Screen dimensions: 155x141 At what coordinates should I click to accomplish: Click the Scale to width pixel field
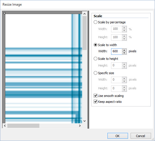(116, 51)
